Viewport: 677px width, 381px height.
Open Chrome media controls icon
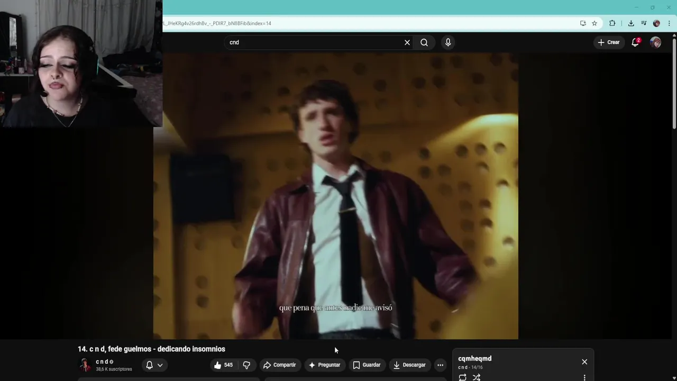[x=644, y=23]
